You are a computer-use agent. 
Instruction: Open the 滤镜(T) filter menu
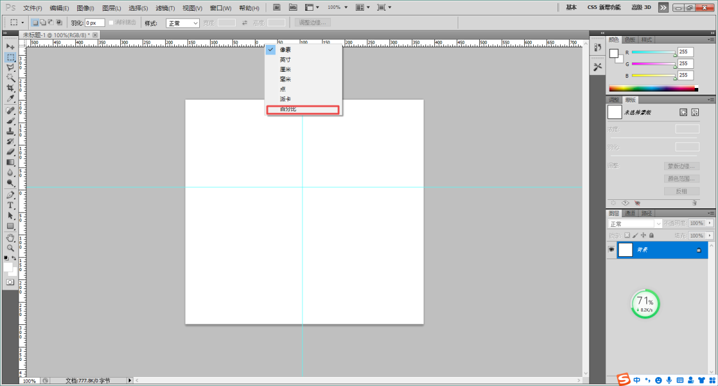coord(165,8)
